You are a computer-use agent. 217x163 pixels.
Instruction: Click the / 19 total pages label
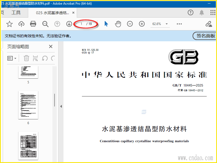pos(89,24)
